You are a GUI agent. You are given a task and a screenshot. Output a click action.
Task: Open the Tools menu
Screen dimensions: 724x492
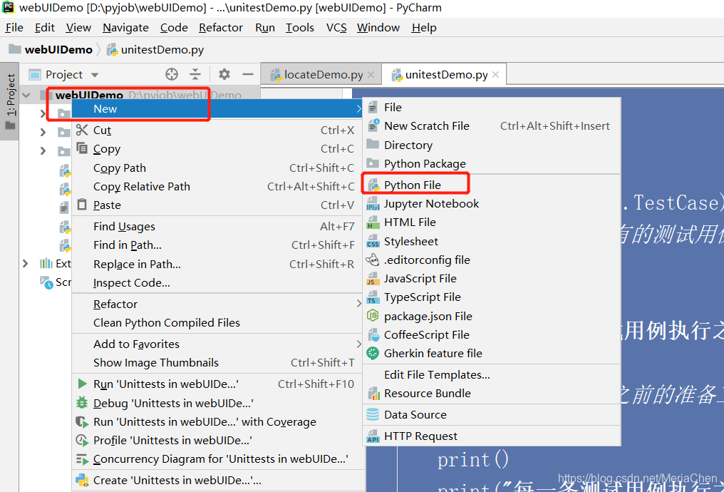pos(300,28)
